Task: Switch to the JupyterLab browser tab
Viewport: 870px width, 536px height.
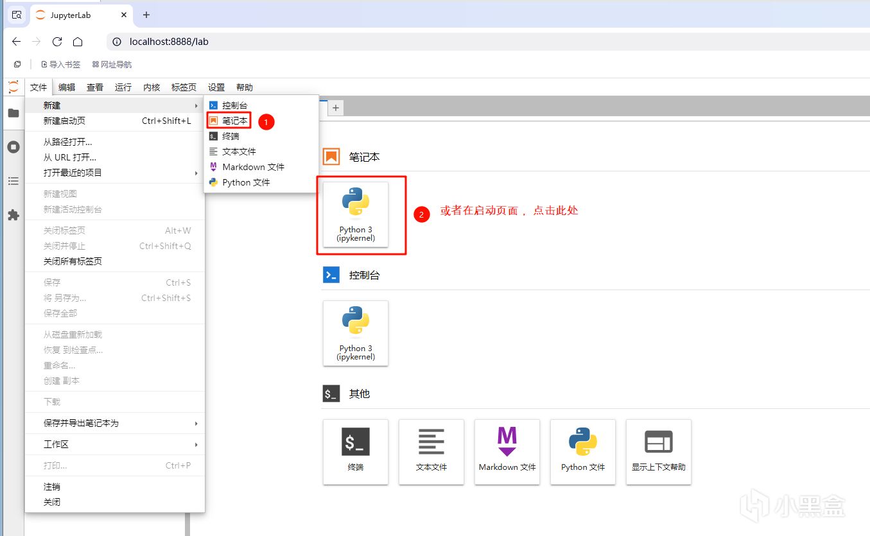Action: (x=80, y=15)
